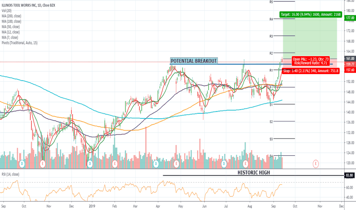Click the R3 pivot level label
This screenshot has width=356, height=210.
pyautogui.click(x=271, y=36)
